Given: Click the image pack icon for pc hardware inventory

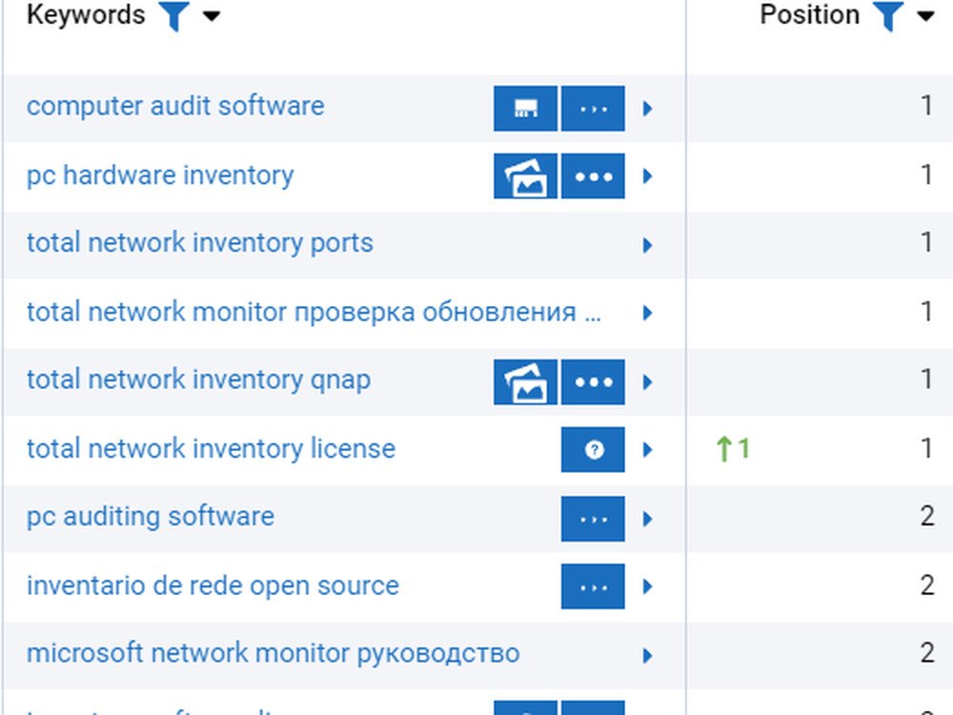Looking at the screenshot, I should pos(525,176).
